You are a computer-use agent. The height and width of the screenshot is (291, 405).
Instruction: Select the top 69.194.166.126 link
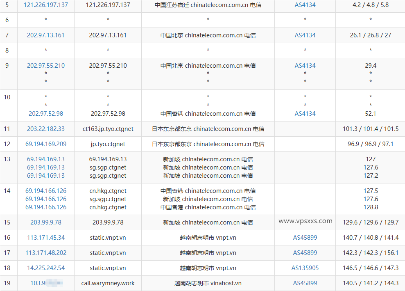pos(45,191)
